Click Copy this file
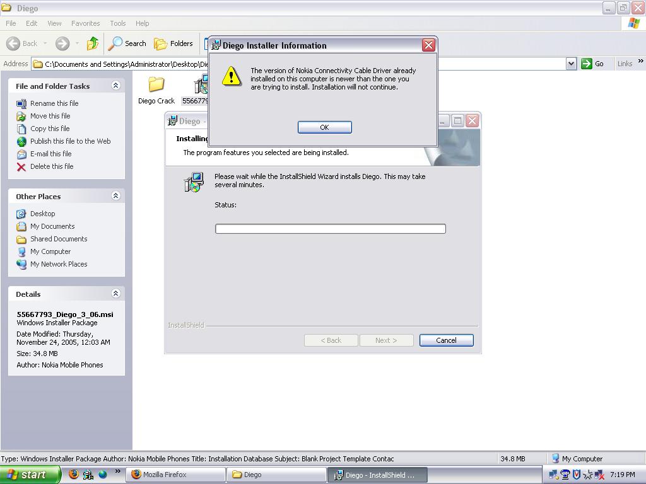 [50, 129]
